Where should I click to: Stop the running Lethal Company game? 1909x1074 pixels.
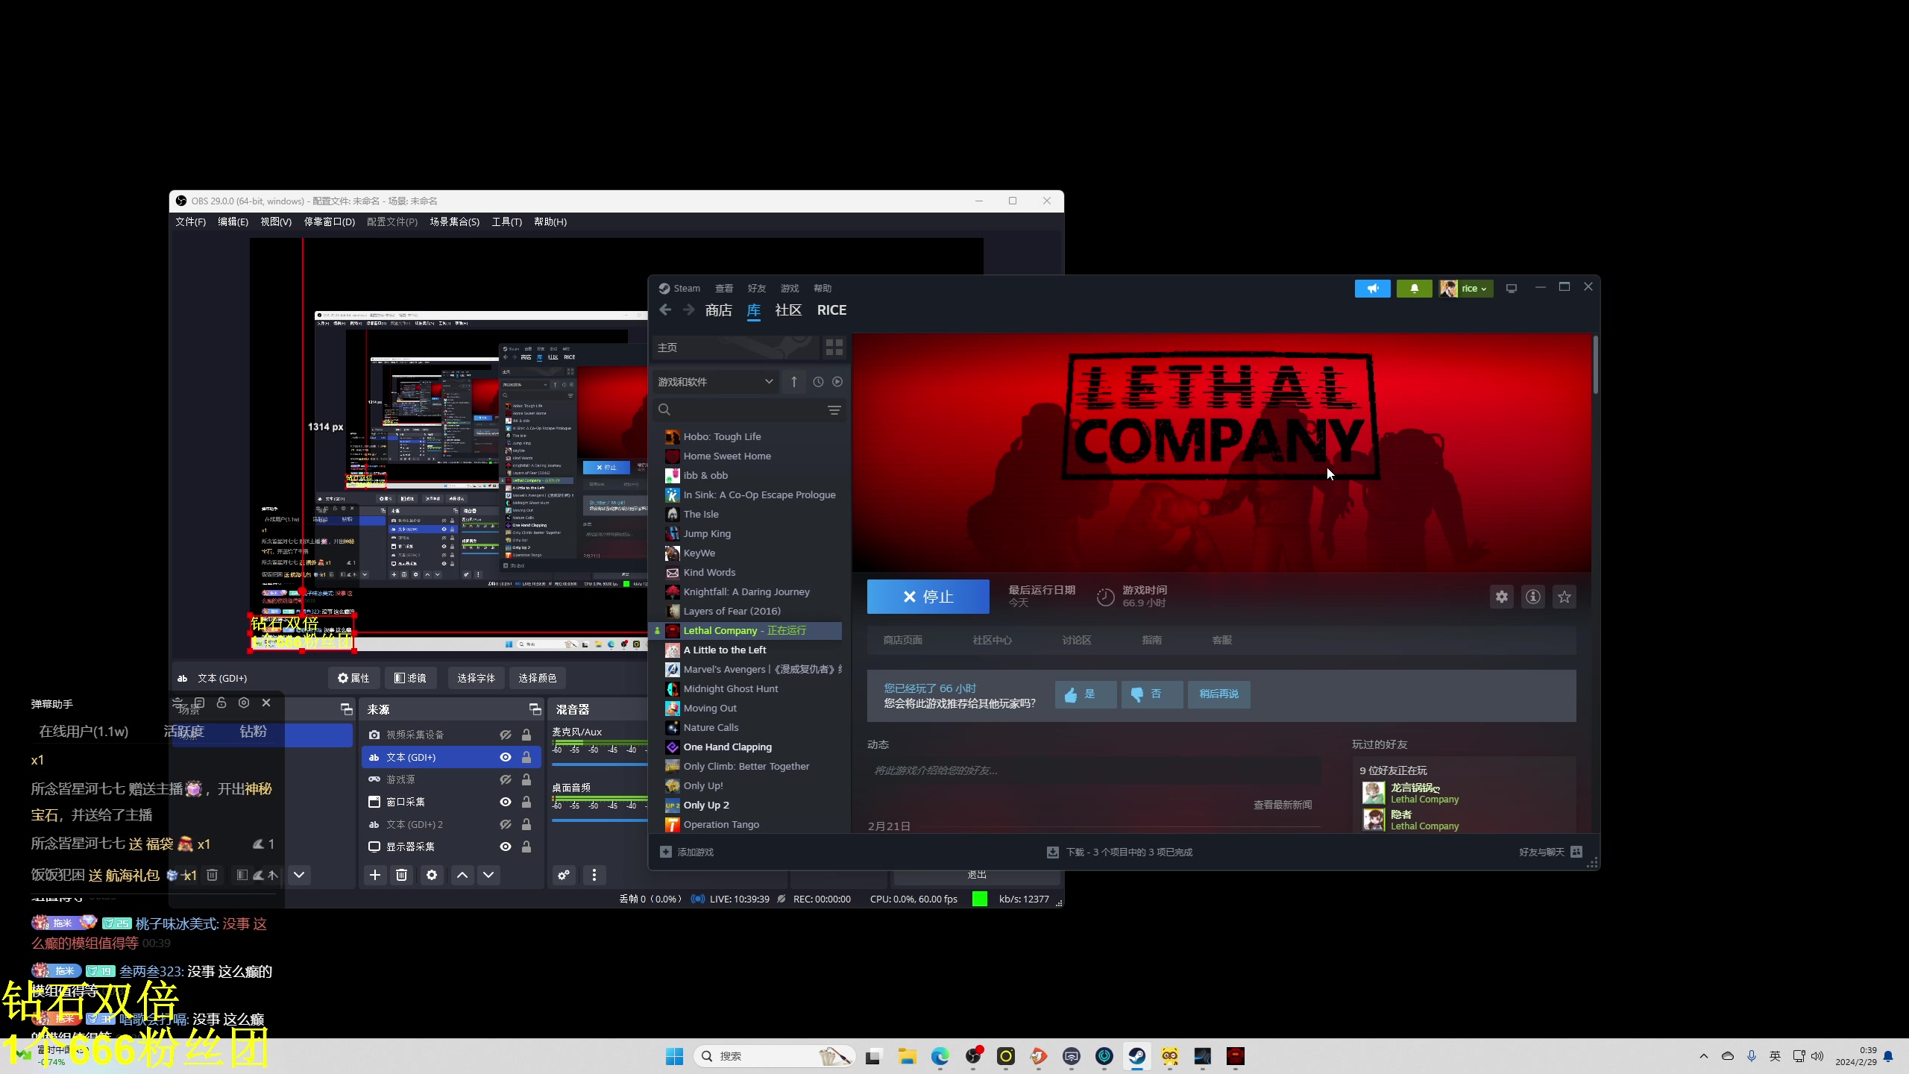(928, 597)
